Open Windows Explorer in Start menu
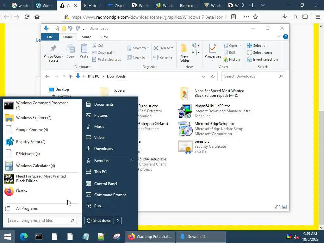The height and width of the screenshot is (243, 324). (x=41, y=118)
